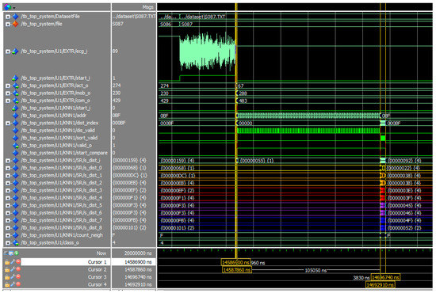436x293 pixels.
Task: Click the (00000055) (1) value in s_dist_i waveform
Action: click(256, 161)
